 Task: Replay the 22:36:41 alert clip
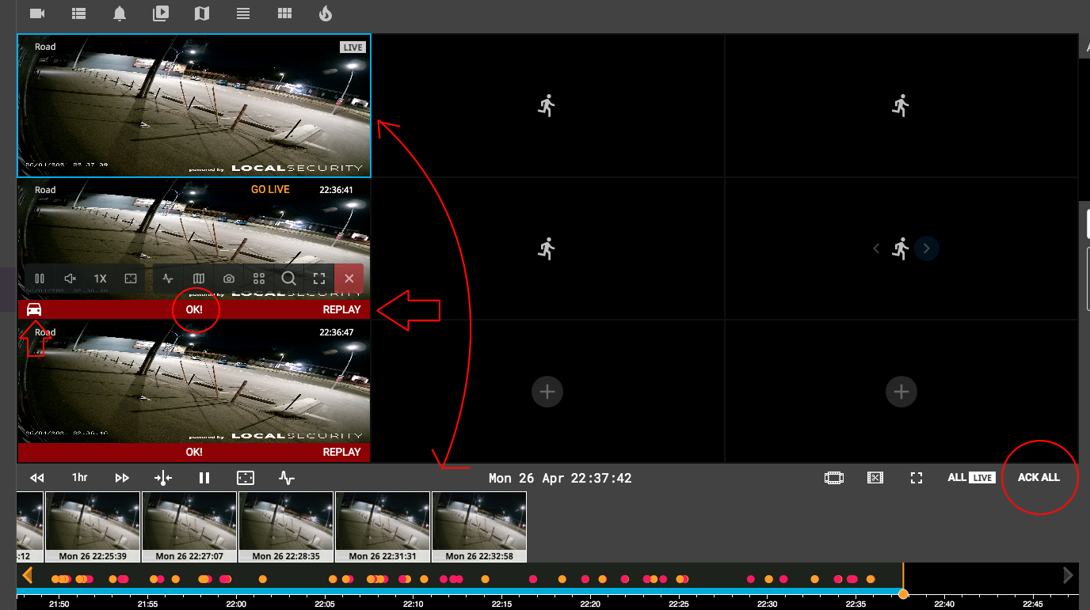click(341, 309)
